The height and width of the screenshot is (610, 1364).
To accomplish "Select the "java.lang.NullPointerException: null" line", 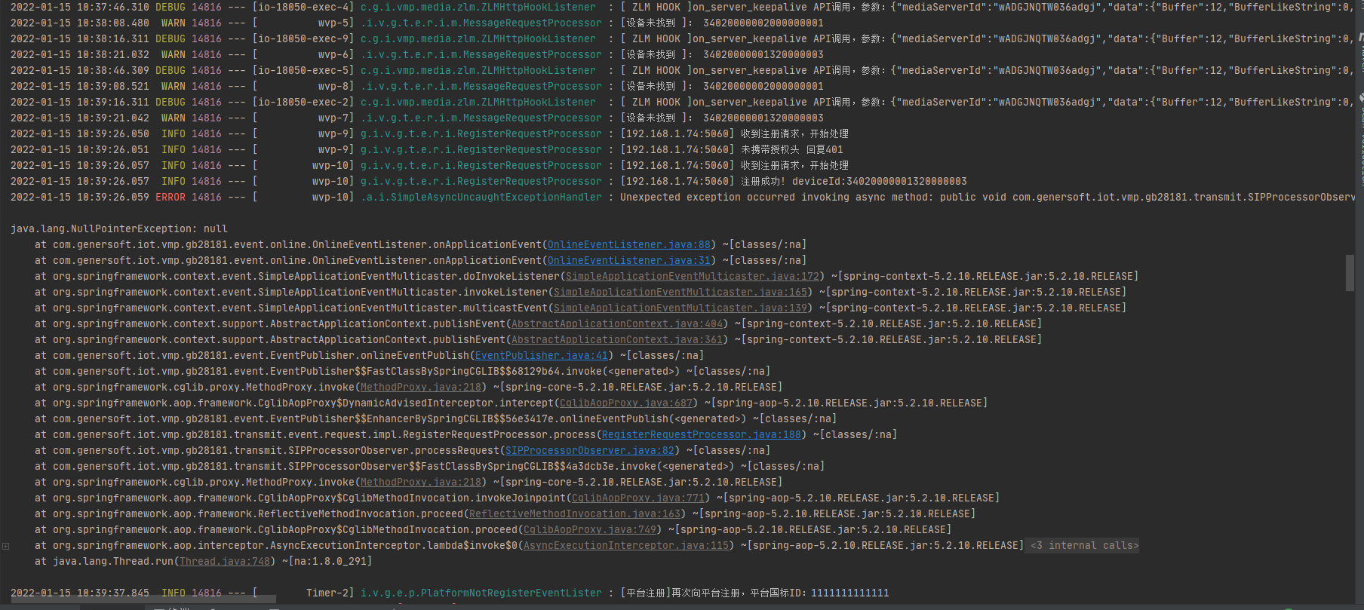I will point(119,228).
